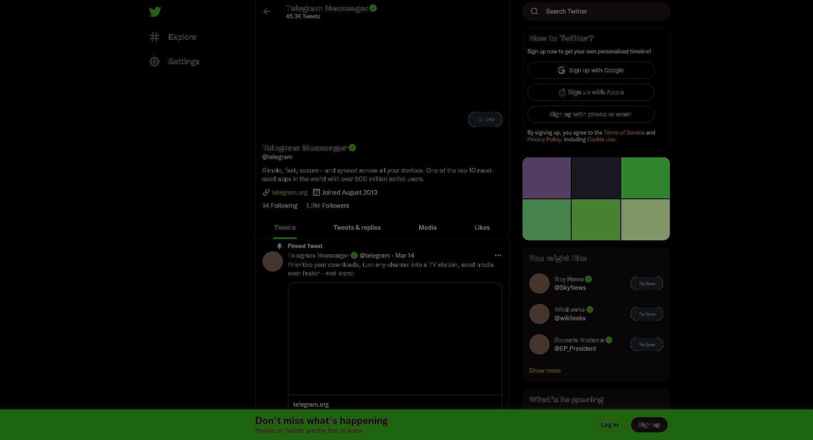Open the Explore hashtag icon
Viewport: 813px width, 440px height.
[155, 37]
